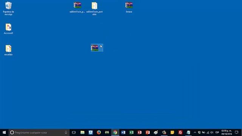Launch Microsoft Excel from taskbar

click(131, 133)
